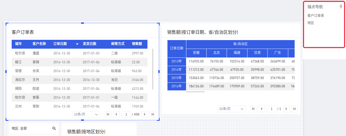
Task: Navigate to 客户订单表 anchor link
Action: [x=316, y=15]
